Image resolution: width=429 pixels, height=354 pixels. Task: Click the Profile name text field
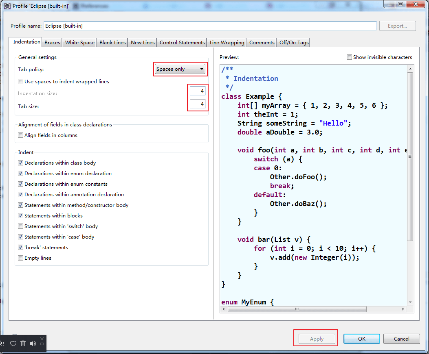pos(210,26)
